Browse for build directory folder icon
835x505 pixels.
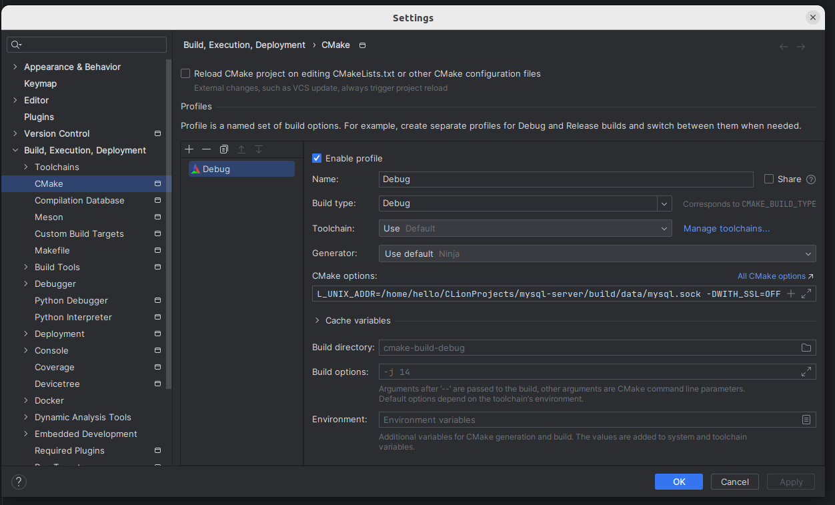click(806, 348)
